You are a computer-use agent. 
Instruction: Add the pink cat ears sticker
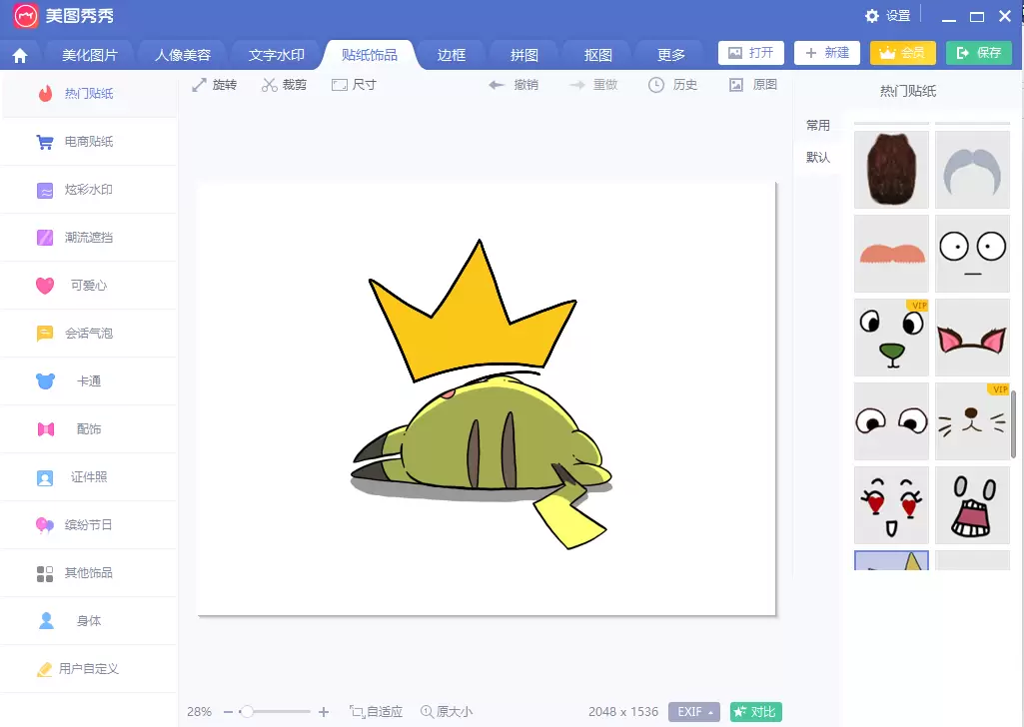click(x=972, y=338)
